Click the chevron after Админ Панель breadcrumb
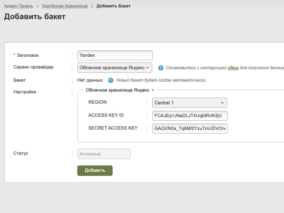 click(37, 6)
